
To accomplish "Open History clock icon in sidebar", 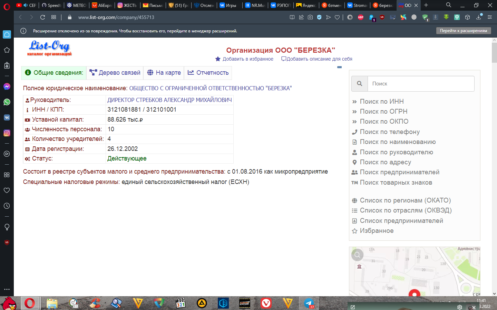I will tap(7, 206).
